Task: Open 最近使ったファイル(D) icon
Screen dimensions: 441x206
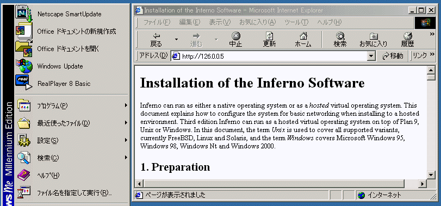Action: pos(24,123)
